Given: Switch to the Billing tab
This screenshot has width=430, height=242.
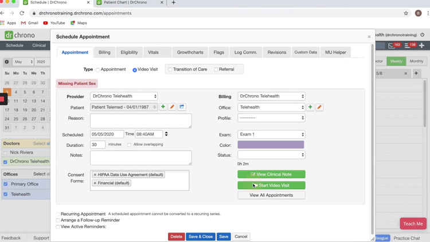Looking at the screenshot, I should coord(104,52).
